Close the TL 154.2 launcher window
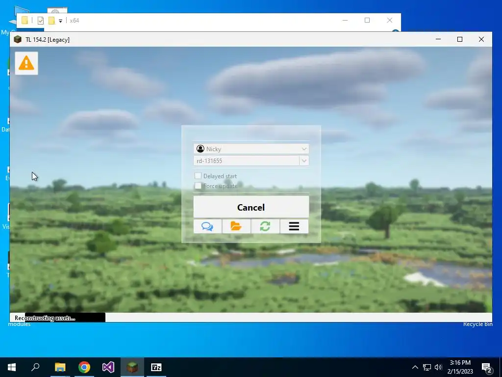Image resolution: width=502 pixels, height=377 pixels. [481, 39]
